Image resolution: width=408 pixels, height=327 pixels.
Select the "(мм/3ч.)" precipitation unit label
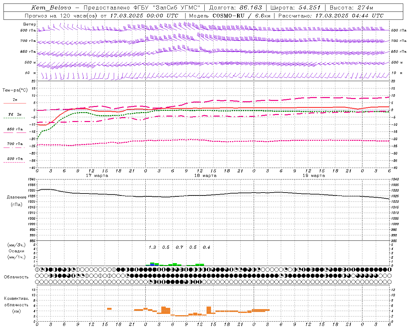pos(17,245)
